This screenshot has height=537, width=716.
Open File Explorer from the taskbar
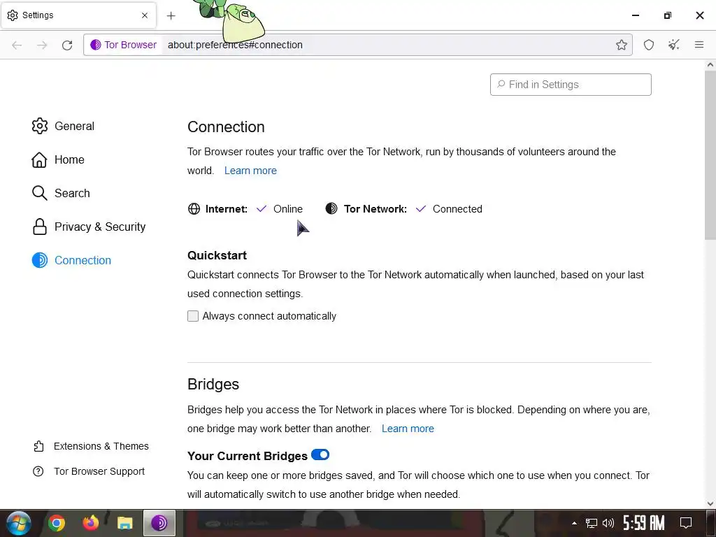[124, 523]
